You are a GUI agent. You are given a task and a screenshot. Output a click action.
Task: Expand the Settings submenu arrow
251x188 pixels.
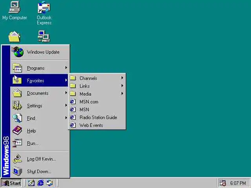pos(66,105)
